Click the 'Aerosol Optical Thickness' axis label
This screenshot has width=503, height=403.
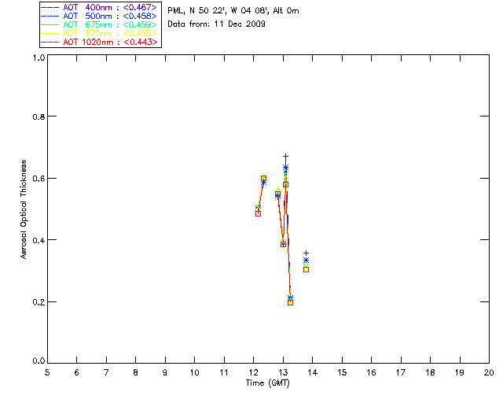point(24,209)
